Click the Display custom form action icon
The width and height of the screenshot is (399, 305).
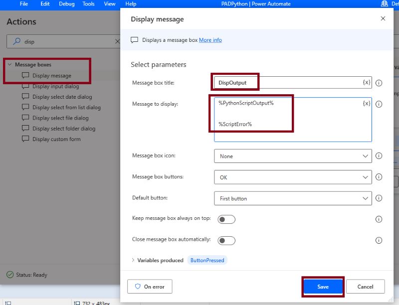coord(26,139)
